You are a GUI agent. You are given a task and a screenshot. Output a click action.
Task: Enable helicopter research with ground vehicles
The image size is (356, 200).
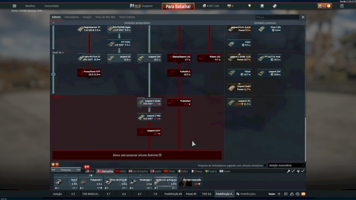tap(265, 165)
